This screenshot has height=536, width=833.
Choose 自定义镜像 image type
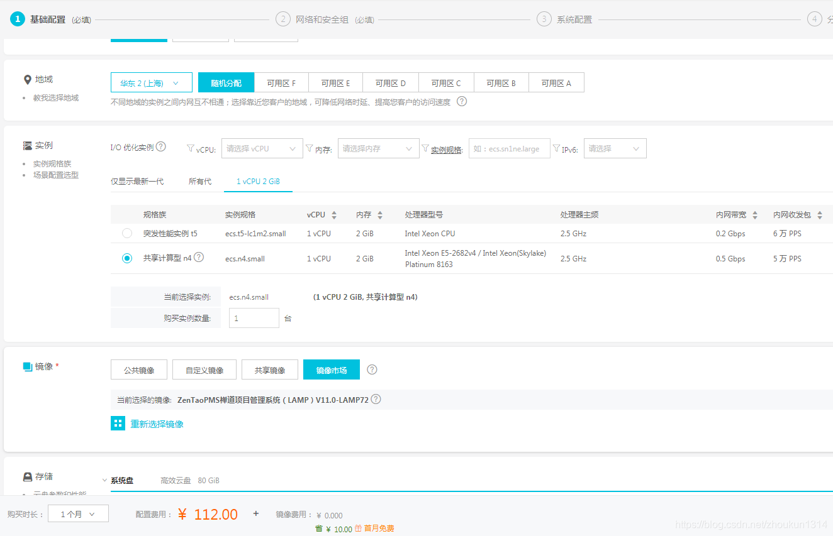[x=204, y=369]
